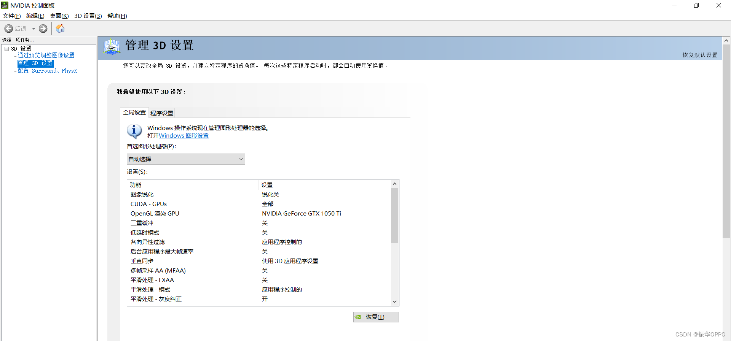
Task: Click the NVIDIA app icon in title bar
Action: tap(5, 5)
